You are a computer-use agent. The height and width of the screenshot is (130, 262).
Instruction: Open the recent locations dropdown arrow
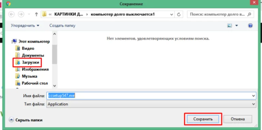coord(29,14)
